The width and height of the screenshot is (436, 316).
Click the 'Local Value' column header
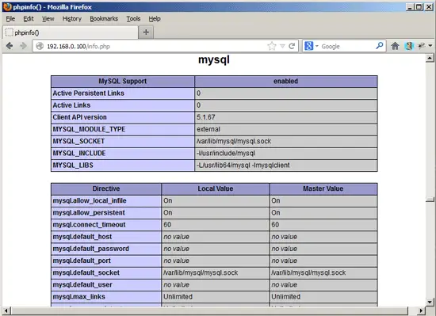[x=215, y=188]
